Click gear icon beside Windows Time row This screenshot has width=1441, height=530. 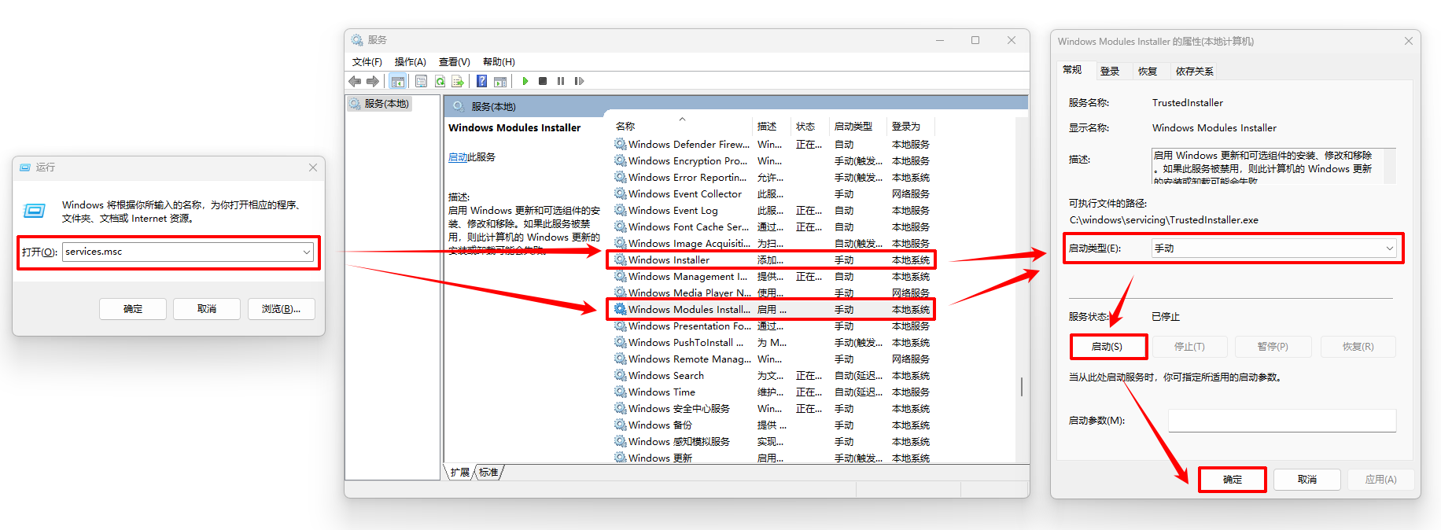[621, 392]
